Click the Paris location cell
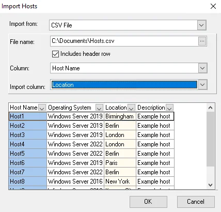The image size is (221, 212). click(120, 163)
